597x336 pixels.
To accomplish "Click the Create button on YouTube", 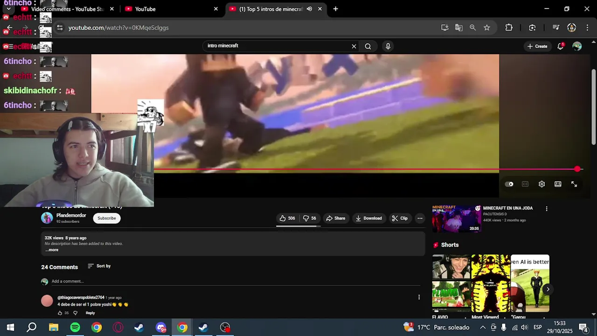I will pos(537,46).
